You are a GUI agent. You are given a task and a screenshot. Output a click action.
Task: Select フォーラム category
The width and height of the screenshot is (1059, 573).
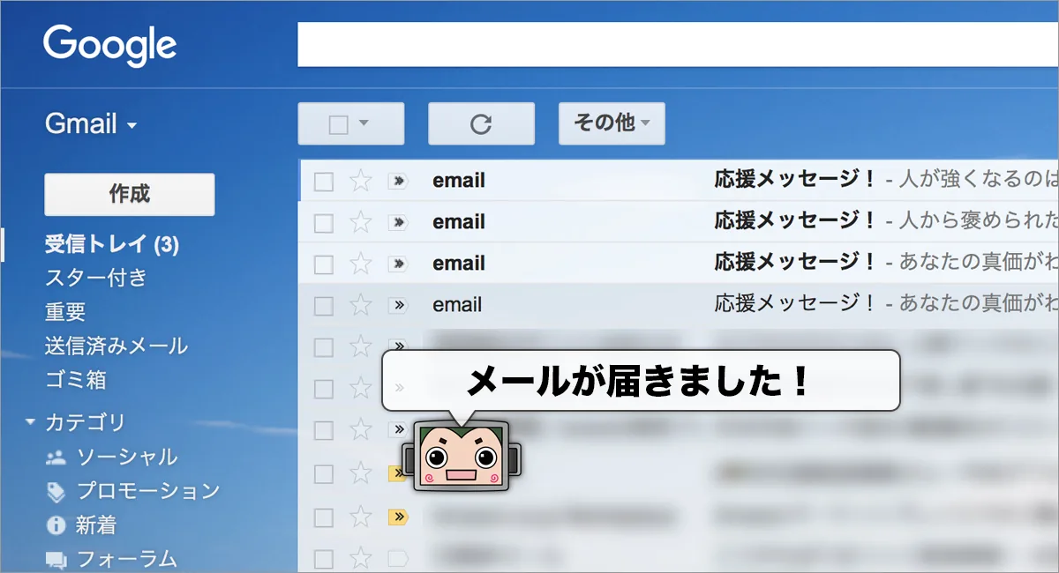pos(127,559)
